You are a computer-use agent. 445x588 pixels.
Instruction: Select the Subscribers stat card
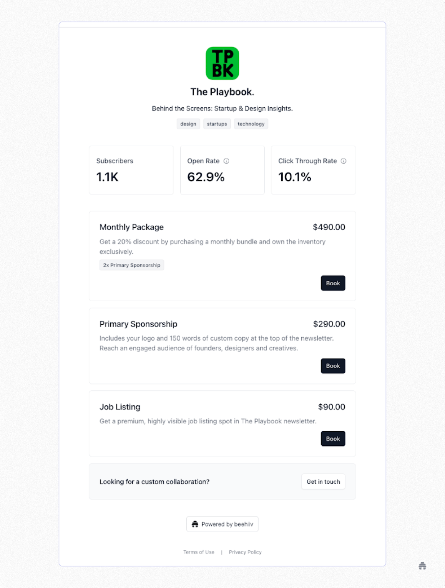pos(131,170)
